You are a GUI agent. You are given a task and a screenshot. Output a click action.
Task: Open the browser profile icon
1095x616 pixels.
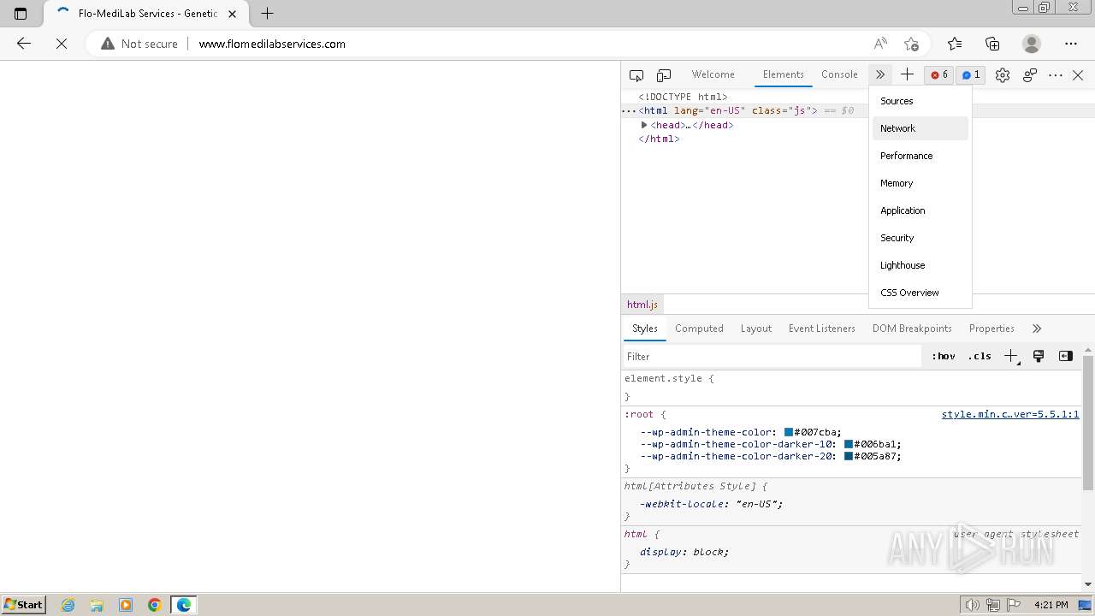(1032, 44)
